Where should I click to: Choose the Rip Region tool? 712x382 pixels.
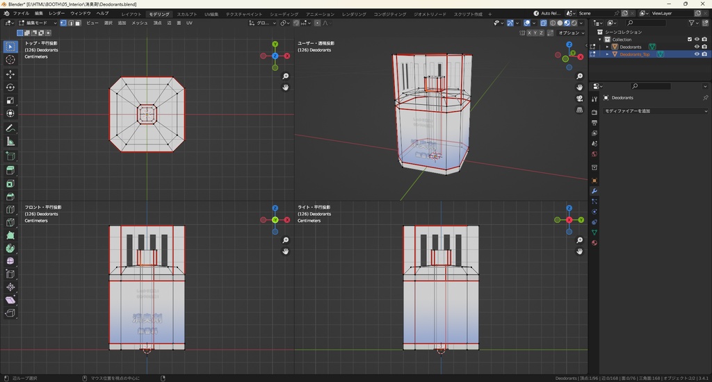pyautogui.click(x=10, y=313)
